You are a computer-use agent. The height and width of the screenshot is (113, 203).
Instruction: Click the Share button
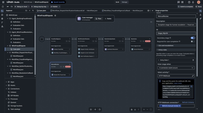click(198, 7)
